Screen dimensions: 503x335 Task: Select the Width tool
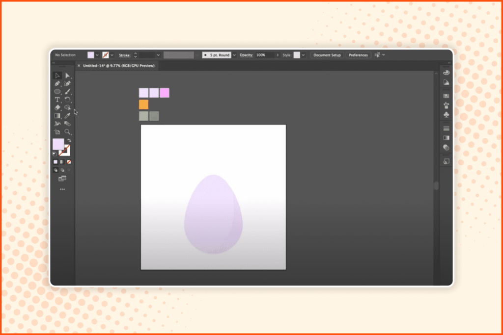click(x=57, y=124)
